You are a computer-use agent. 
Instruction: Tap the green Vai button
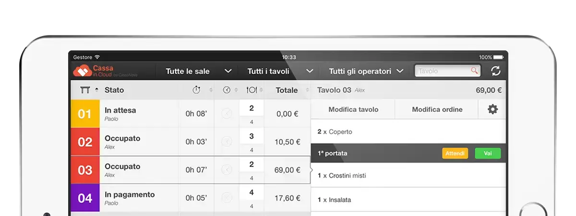(488, 154)
